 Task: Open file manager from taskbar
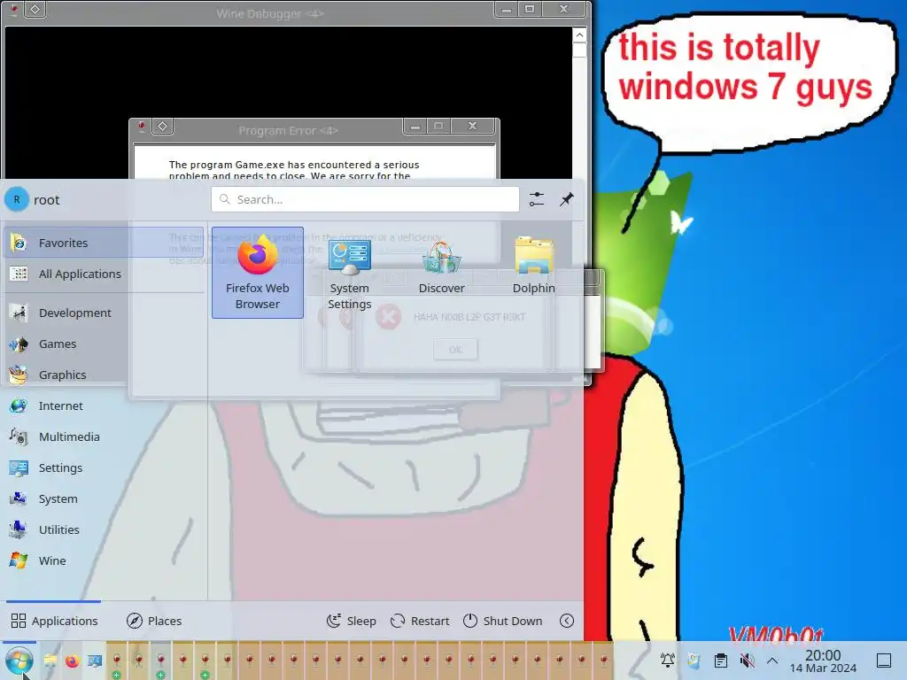50,661
